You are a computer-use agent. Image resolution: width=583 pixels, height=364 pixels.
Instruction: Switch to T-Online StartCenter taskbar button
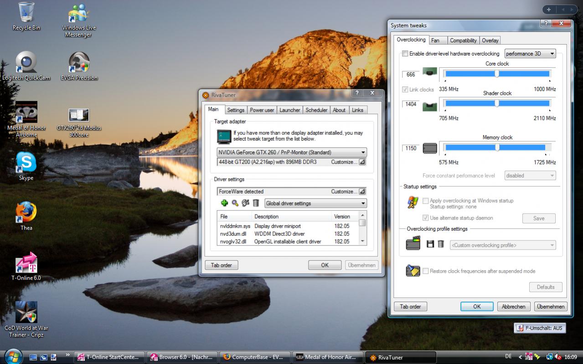(x=109, y=357)
